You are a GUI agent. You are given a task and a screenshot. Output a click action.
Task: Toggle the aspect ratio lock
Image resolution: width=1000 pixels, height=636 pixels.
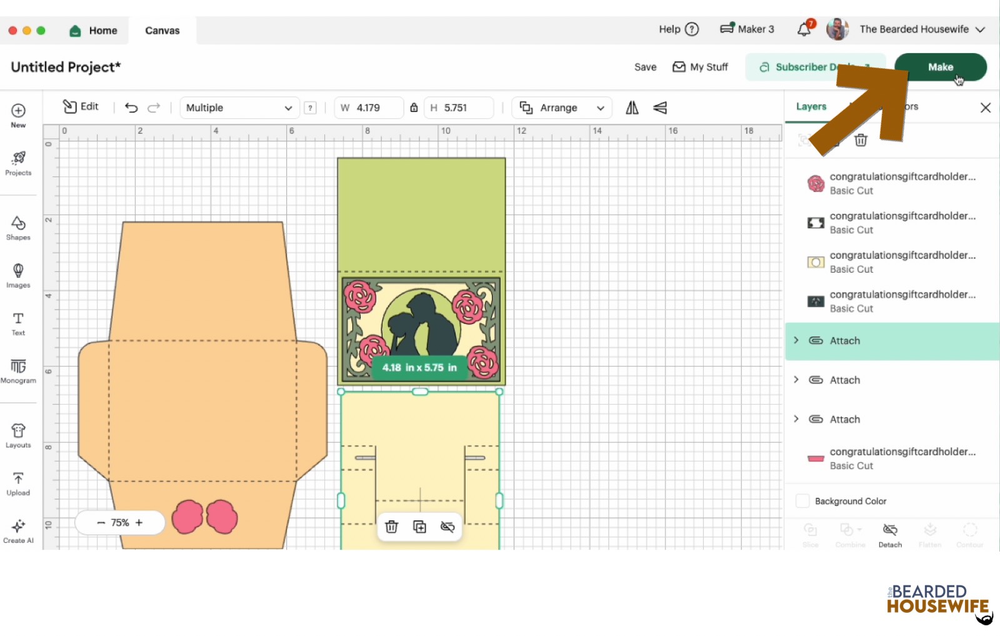pyautogui.click(x=414, y=108)
